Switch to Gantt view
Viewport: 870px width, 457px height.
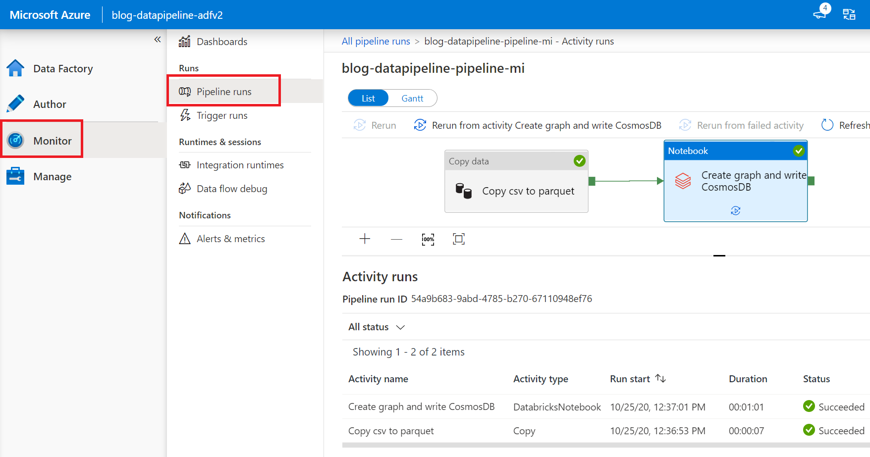[x=412, y=99]
